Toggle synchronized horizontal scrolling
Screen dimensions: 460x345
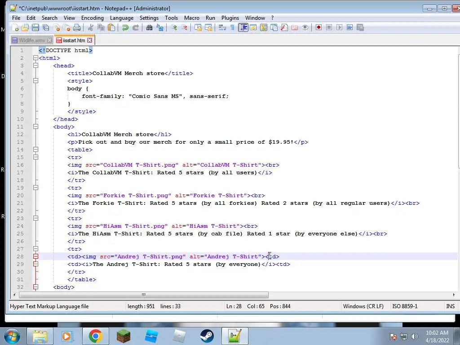pyautogui.click(x=208, y=27)
